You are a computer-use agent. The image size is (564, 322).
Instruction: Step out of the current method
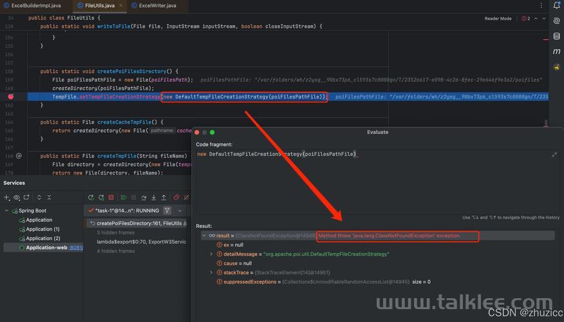[164, 197]
